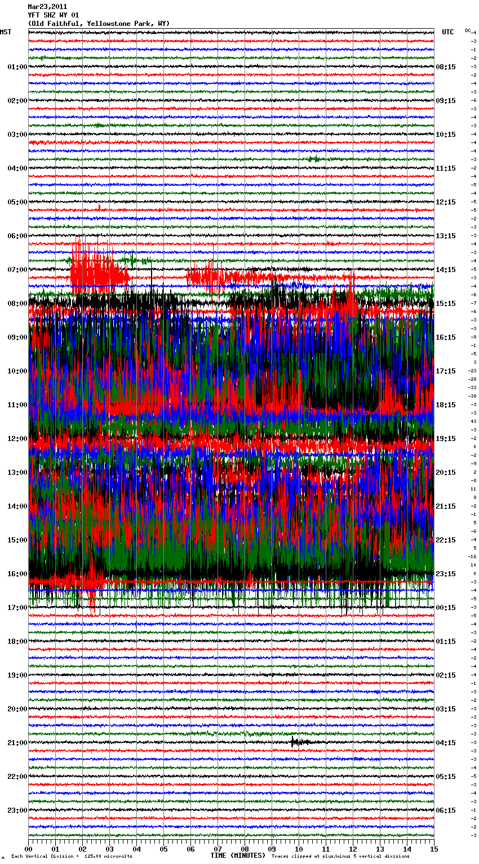
Task: Click the 13:00 MST time label
Action: point(17,473)
